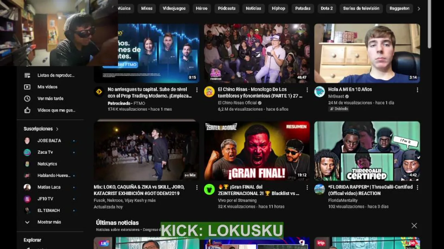Viewport: 444px width, 249px height.
Task: Open Vivo por el Streaming channel name
Action: 237,200
